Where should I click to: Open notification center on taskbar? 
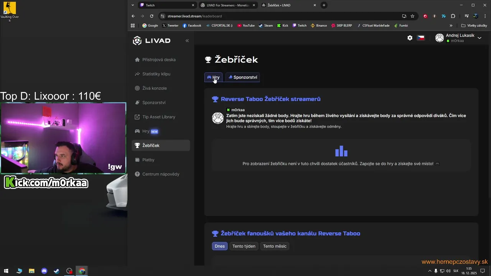tap(483, 271)
